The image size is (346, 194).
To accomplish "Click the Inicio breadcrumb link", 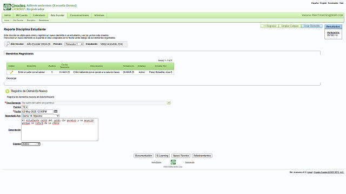I will (7, 20).
